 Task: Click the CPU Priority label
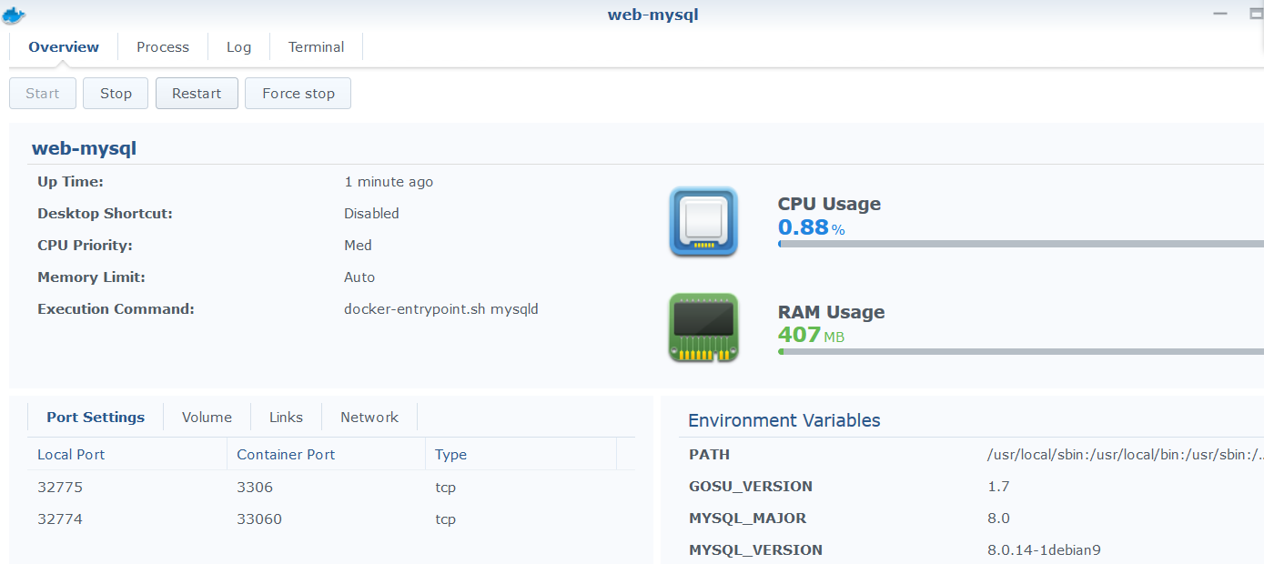pos(85,246)
